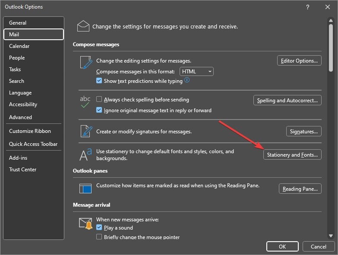Image resolution: width=338 pixels, height=255 pixels.
Task: Open Trust Center settings
Action: [x=34, y=169]
